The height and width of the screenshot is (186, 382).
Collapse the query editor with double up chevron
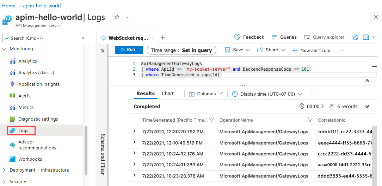point(368,81)
